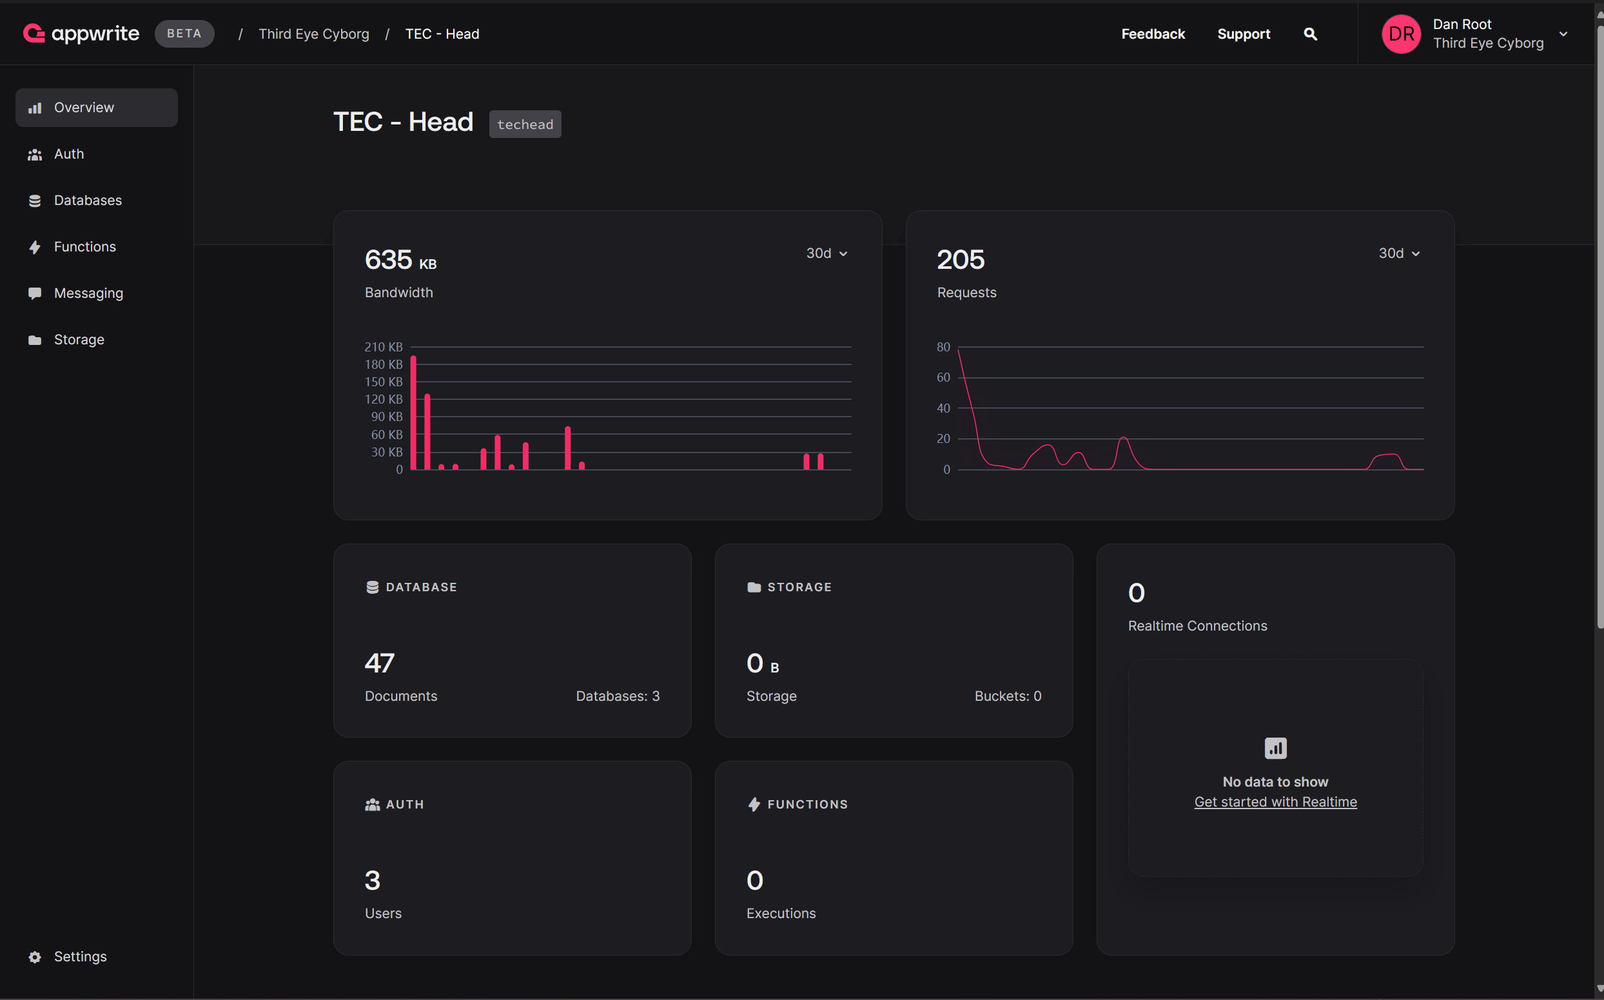This screenshot has width=1604, height=1000.
Task: Open the Storage card showing 0 B
Action: click(894, 640)
